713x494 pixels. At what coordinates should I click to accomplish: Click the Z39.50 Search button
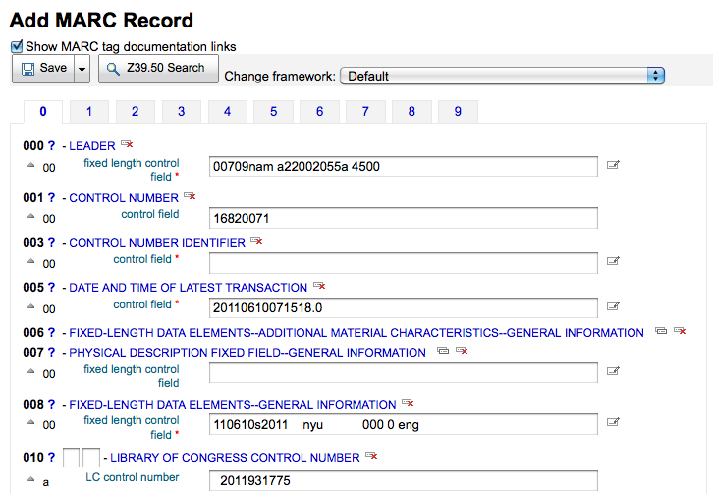[x=157, y=68]
